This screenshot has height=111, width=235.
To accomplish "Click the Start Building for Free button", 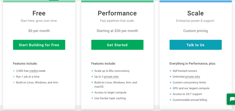I will (39, 45).
